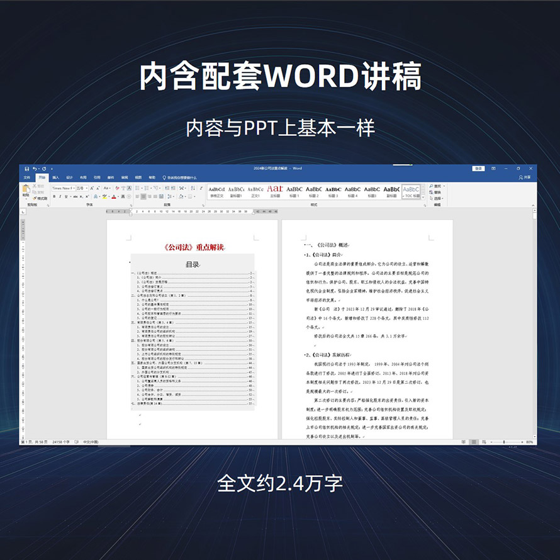Open the Select menu in Editing group

coord(437,198)
